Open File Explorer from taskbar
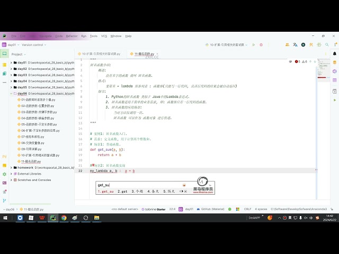Image resolution: width=339 pixels, height=254 pixels. (x=96, y=217)
